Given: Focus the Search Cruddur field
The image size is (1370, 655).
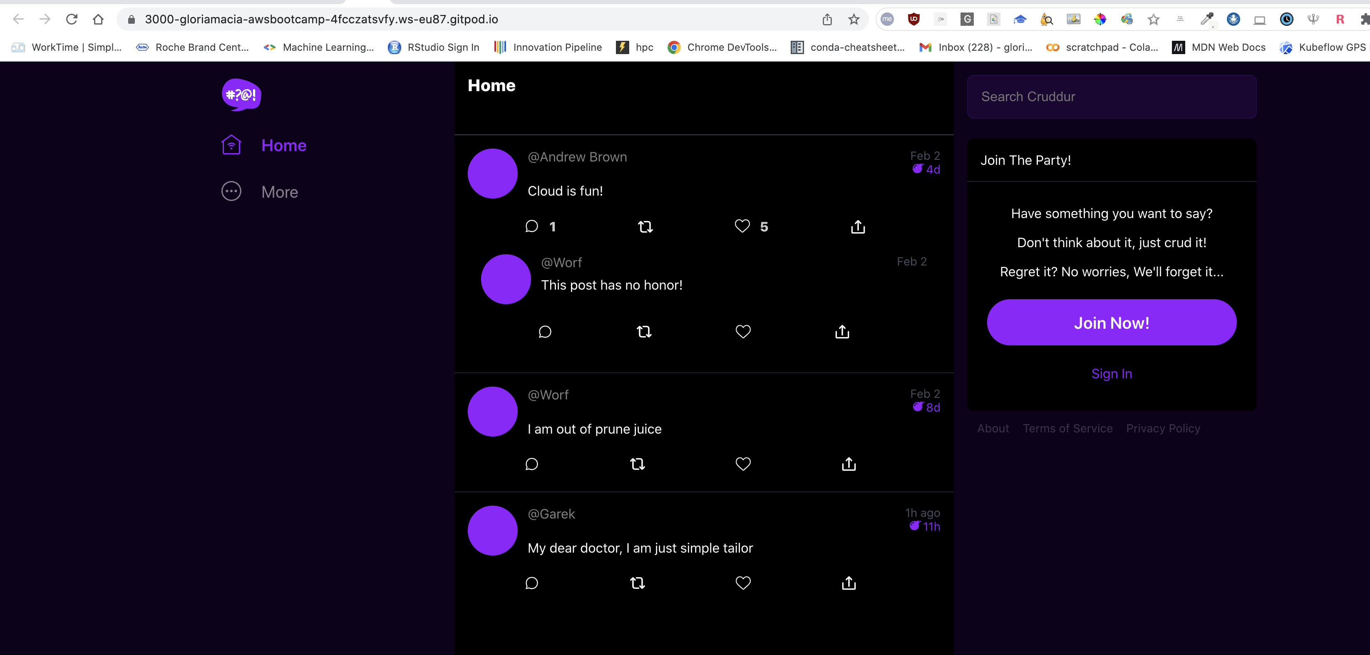Looking at the screenshot, I should pyautogui.click(x=1111, y=97).
